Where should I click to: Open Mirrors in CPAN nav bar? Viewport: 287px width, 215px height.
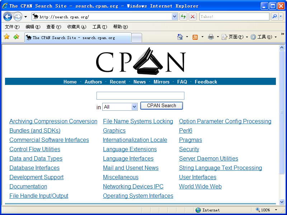pos(161,82)
